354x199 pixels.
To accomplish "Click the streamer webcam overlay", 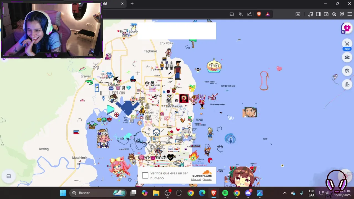I will [x=51, y=30].
